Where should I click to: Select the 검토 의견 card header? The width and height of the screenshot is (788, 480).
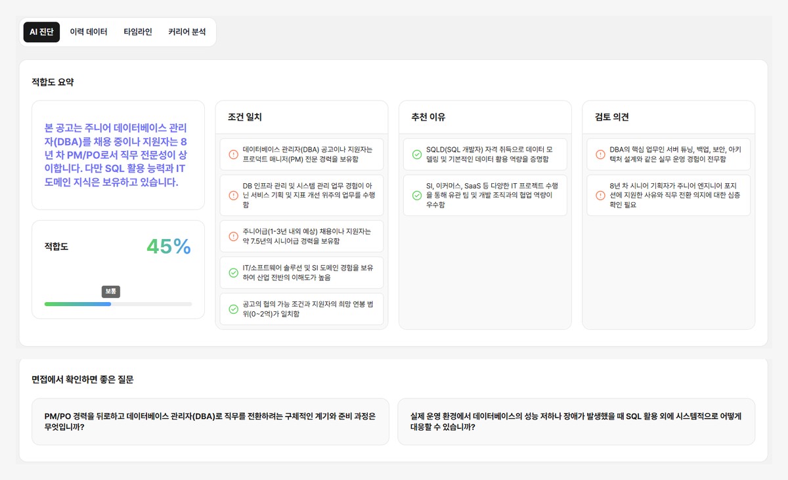668,117
